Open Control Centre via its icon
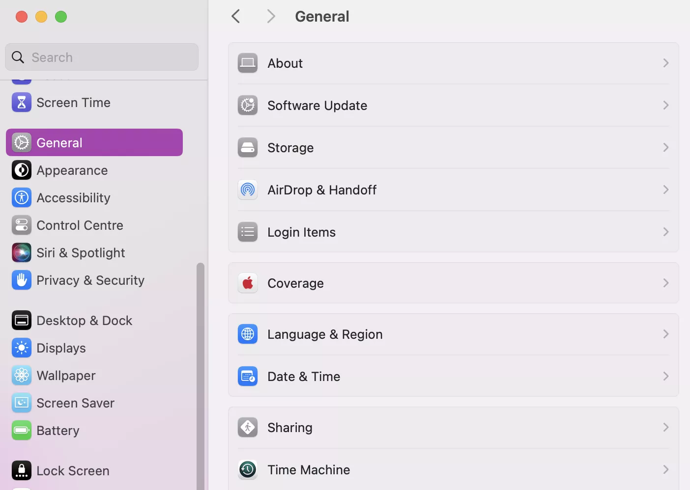 tap(22, 225)
